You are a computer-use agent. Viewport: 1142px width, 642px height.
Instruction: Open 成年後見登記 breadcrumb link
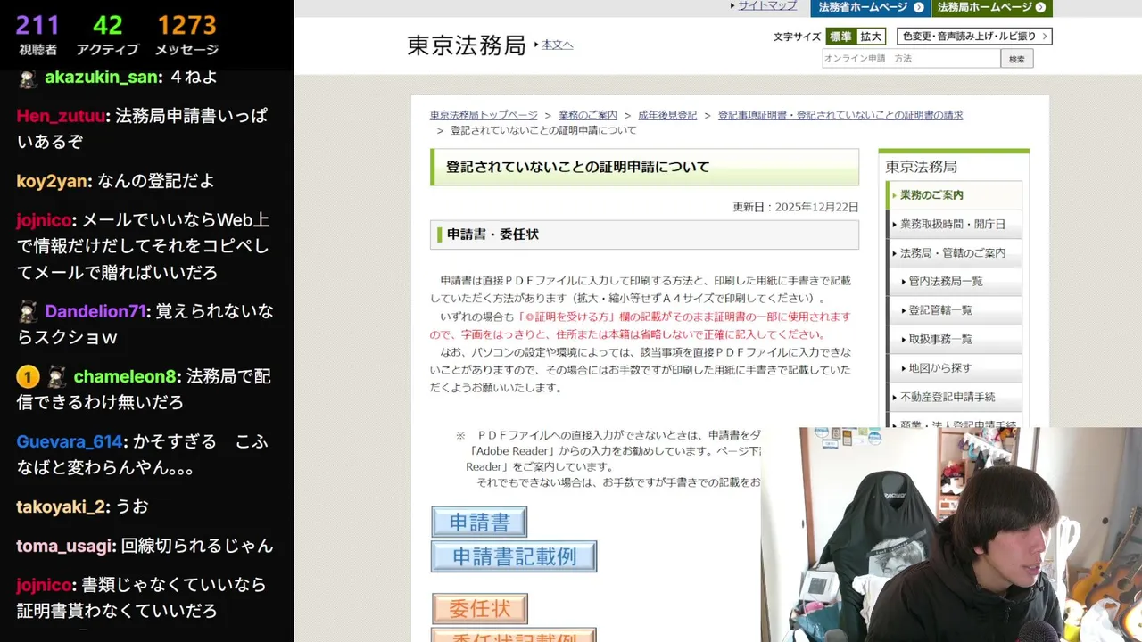pyautogui.click(x=667, y=116)
